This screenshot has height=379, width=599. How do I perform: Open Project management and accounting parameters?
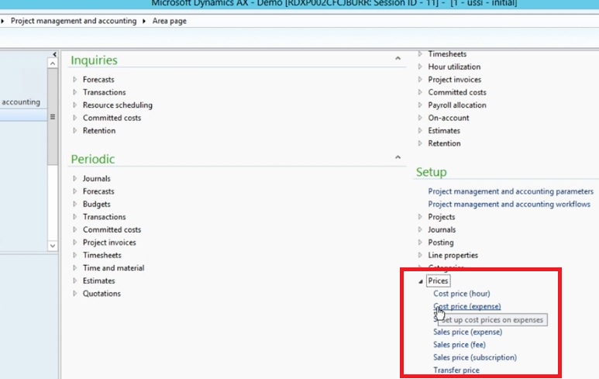[x=511, y=191]
